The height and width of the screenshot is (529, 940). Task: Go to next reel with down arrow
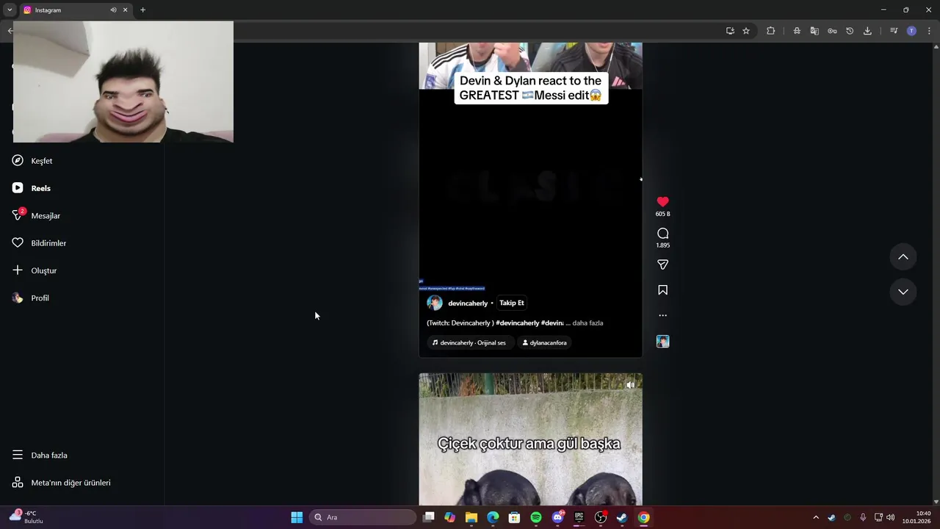point(903,292)
